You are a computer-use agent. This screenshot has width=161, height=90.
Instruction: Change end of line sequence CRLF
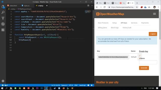tap(76, 85)
